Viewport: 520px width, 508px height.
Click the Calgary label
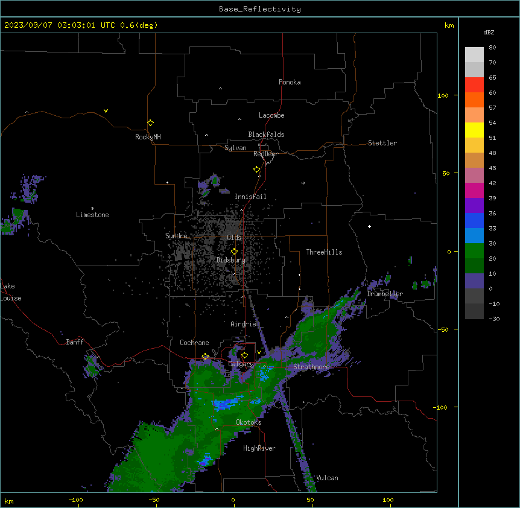tap(241, 364)
